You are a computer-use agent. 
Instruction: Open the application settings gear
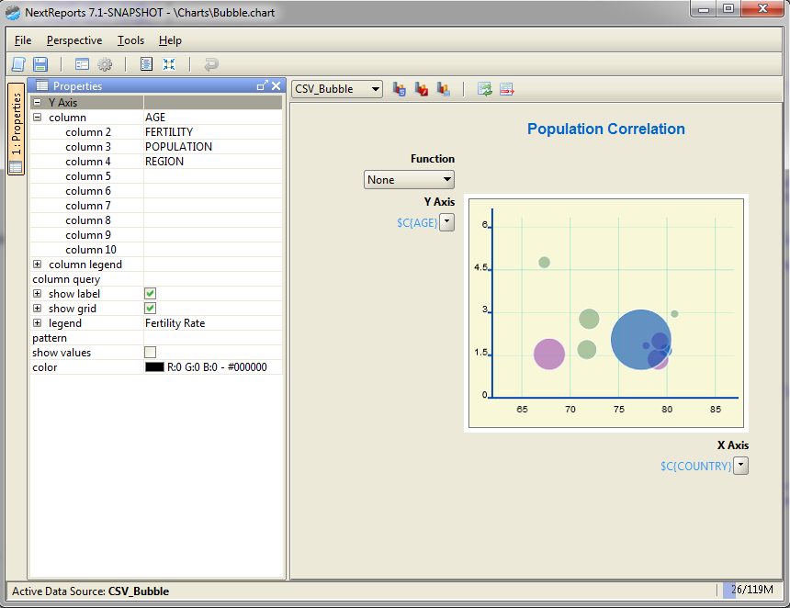[x=104, y=64]
